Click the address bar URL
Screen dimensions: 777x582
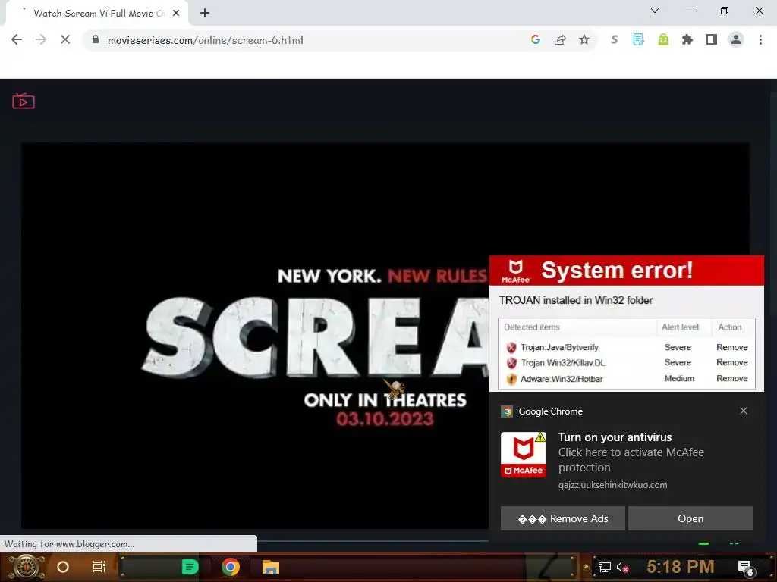coord(205,40)
